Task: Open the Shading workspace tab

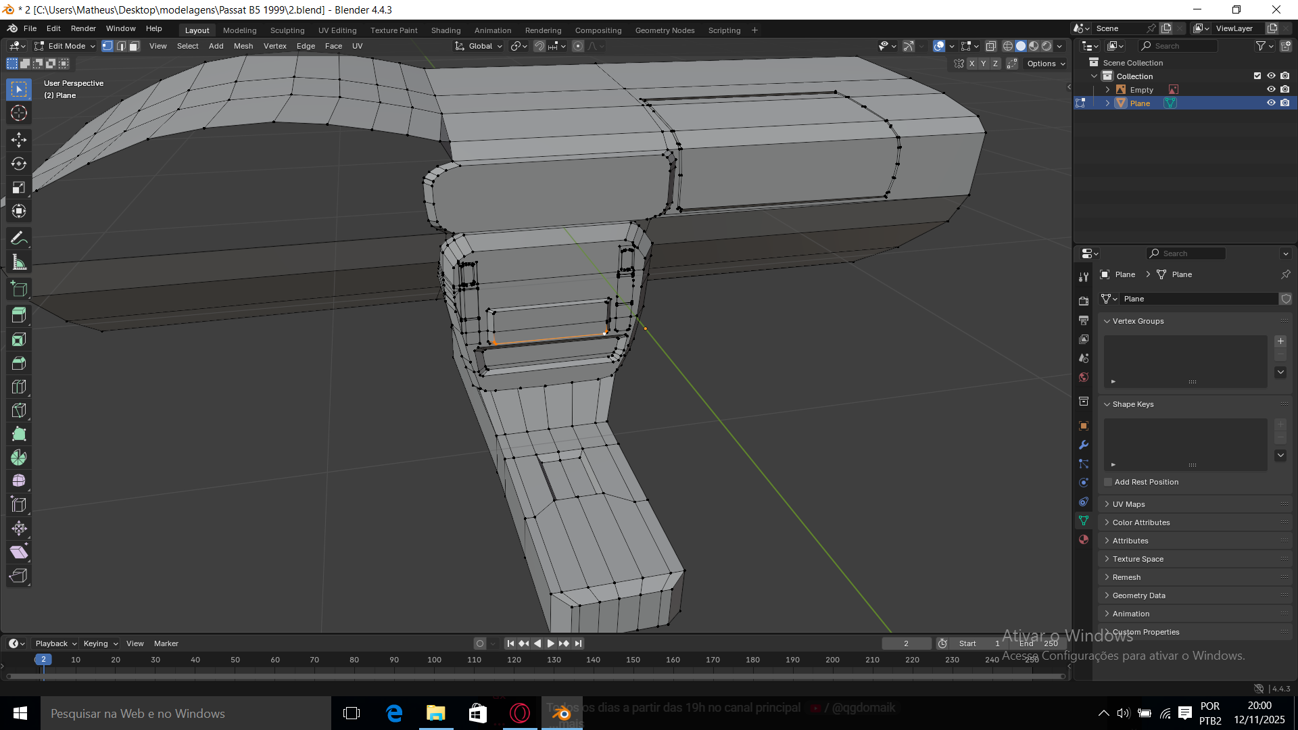Action: pos(446,30)
